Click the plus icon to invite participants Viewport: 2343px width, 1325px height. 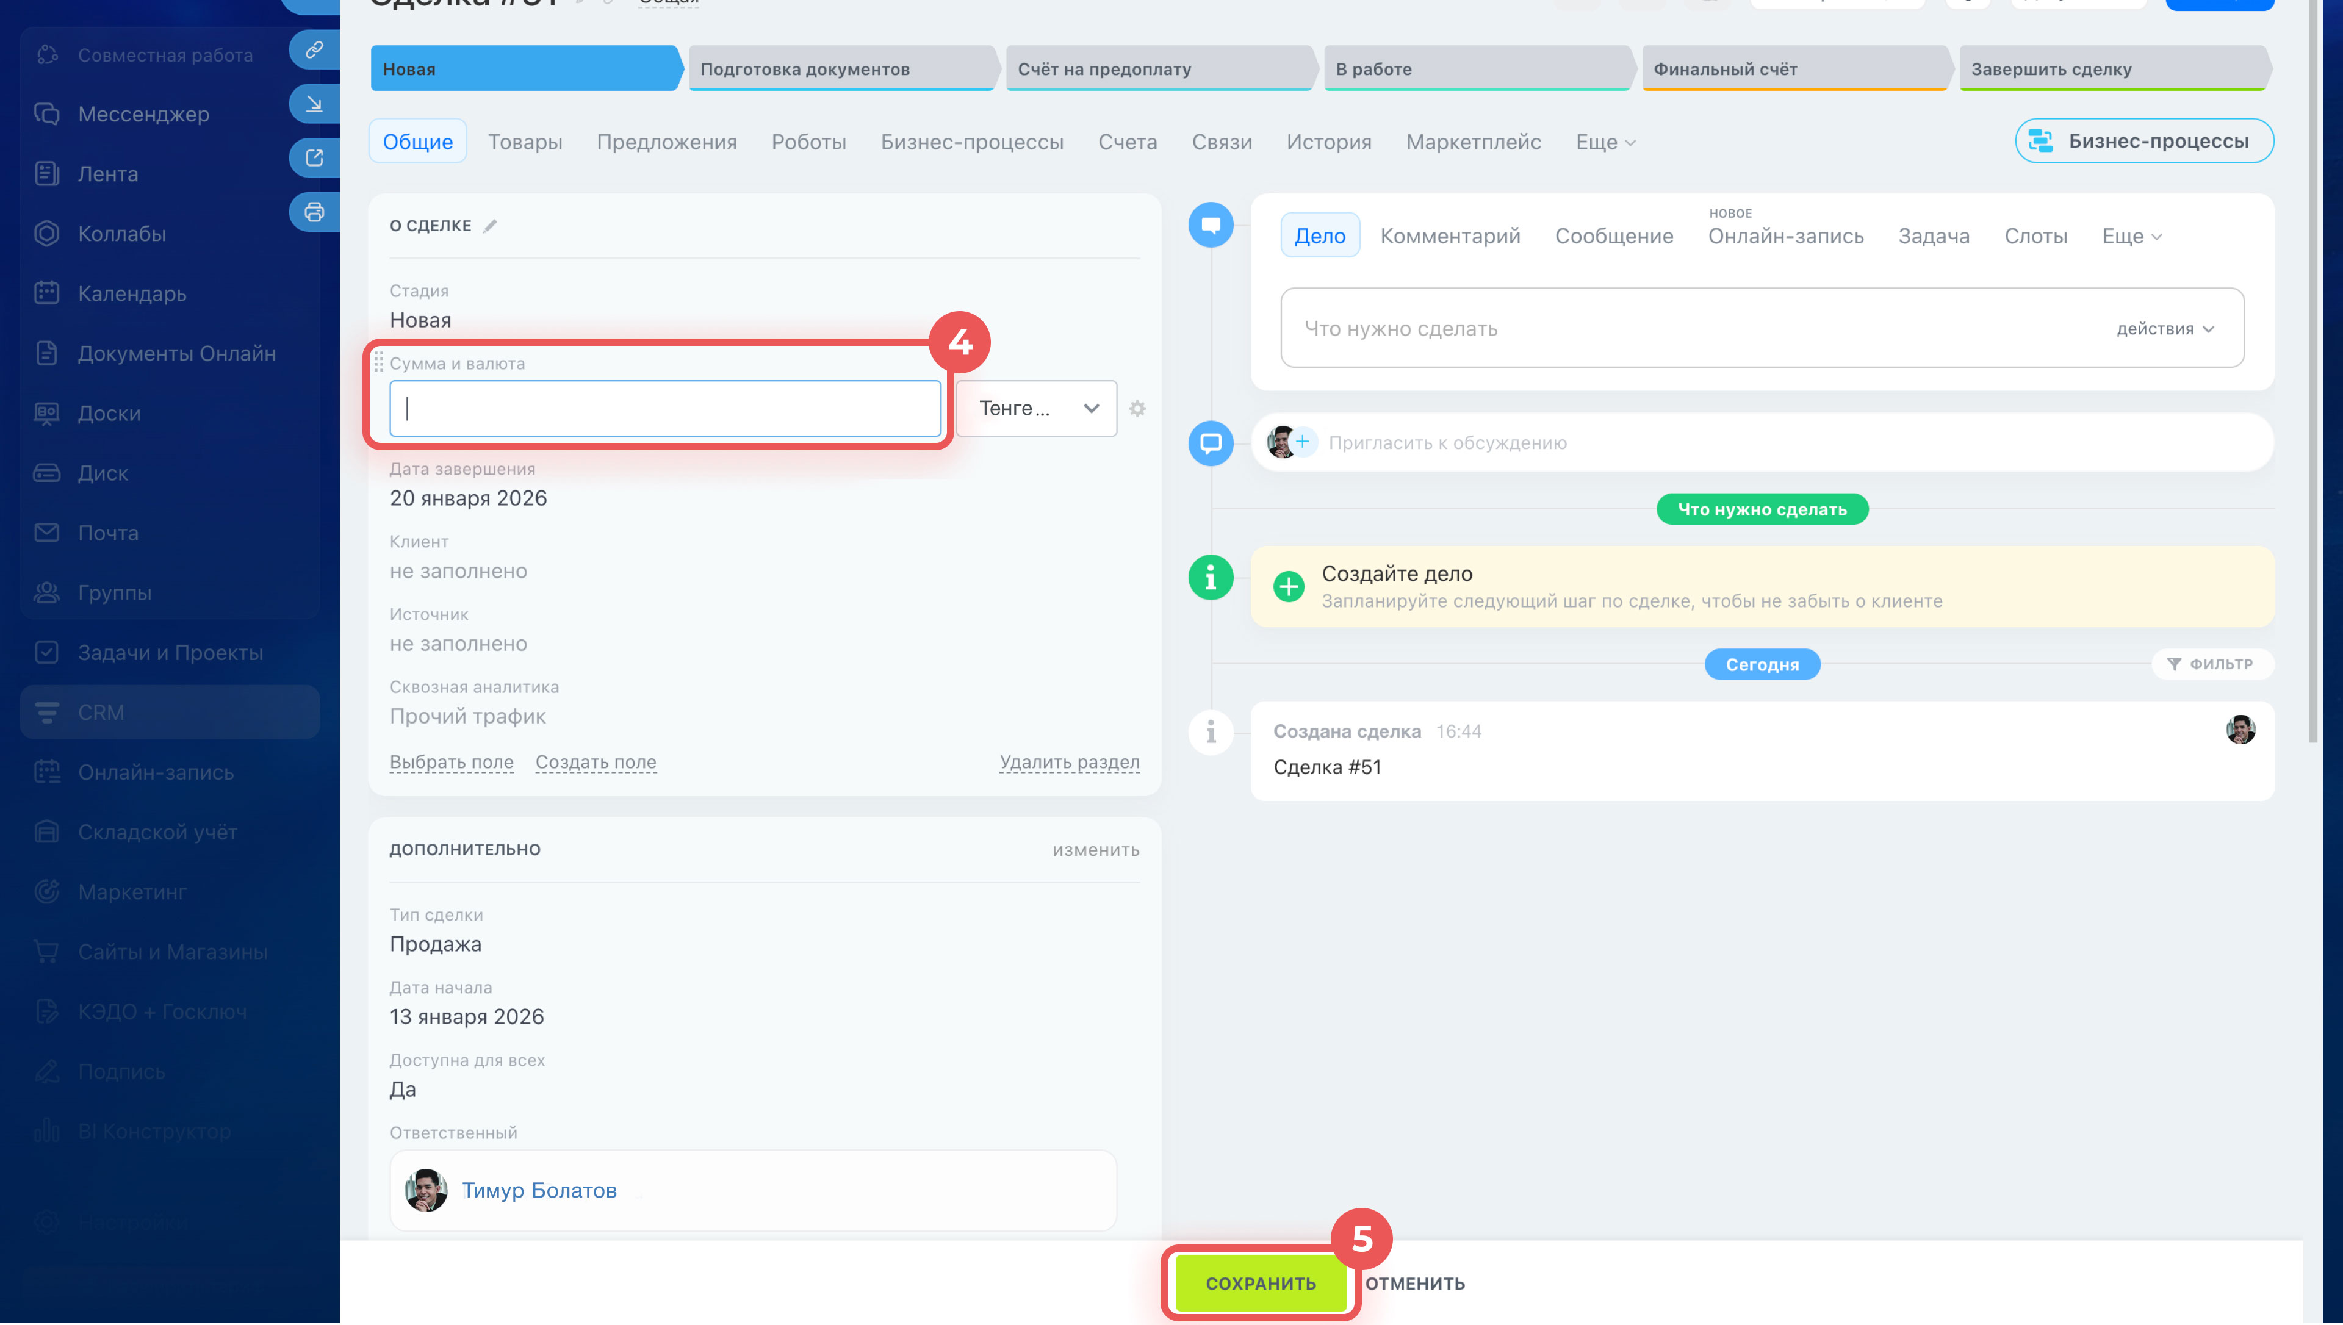[x=1302, y=442]
